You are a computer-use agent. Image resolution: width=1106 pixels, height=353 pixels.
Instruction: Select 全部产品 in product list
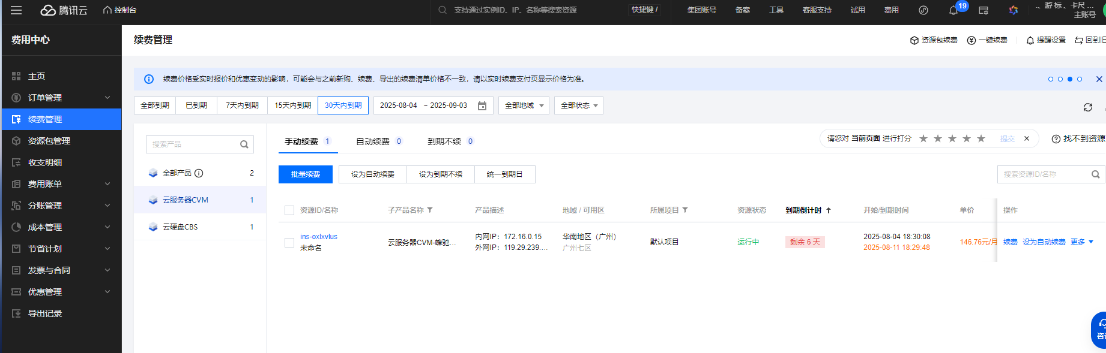pos(200,173)
